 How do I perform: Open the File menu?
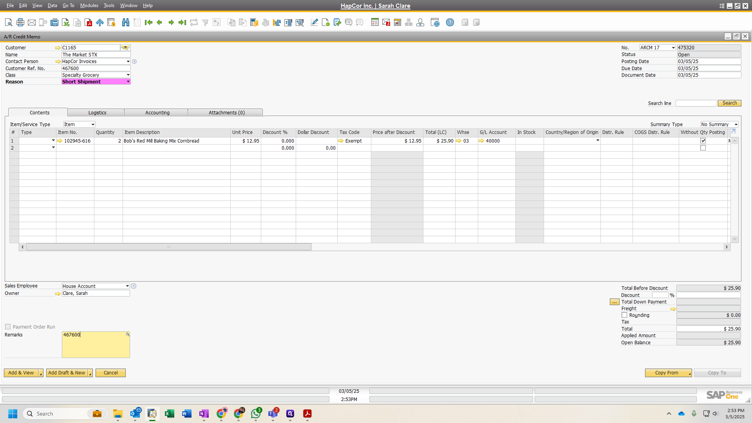point(10,5)
